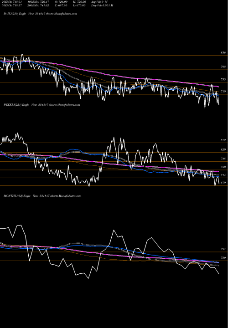The height and width of the screenshot is (328, 228).
Task: Click the 759 price label on monthly chart
Action: (223, 258)
